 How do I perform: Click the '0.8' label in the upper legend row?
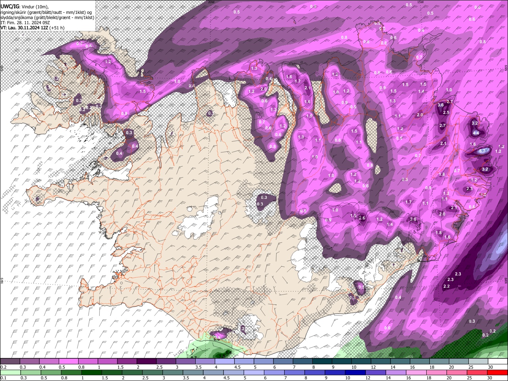point(81,367)
